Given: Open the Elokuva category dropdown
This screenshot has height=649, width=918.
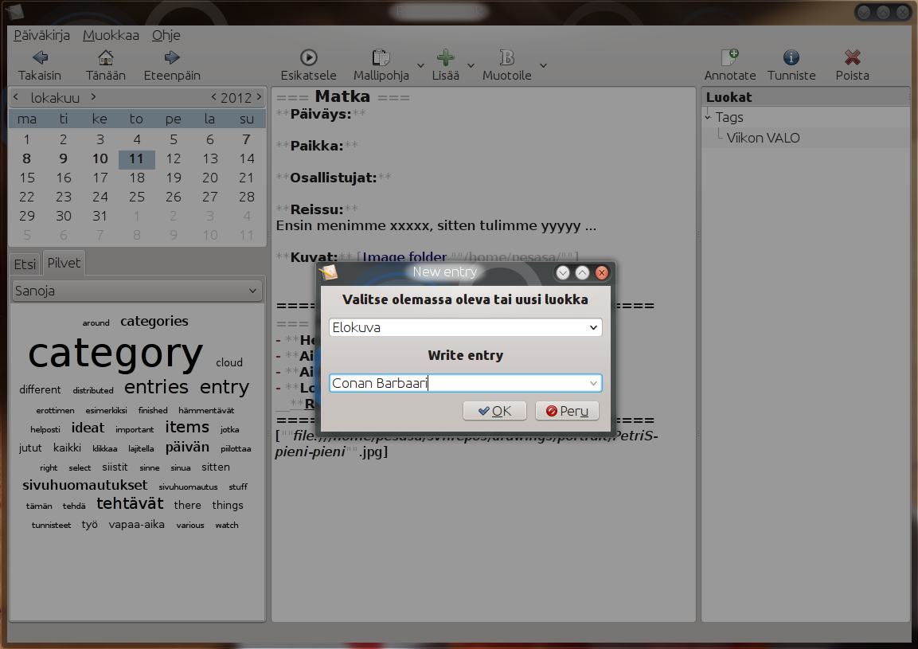Looking at the screenshot, I should 466,327.
